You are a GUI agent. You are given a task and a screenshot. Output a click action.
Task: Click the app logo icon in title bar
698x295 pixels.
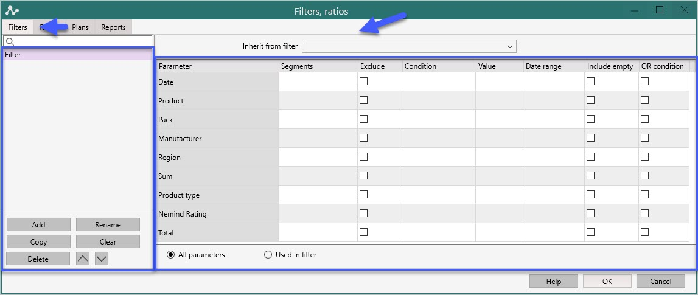[x=12, y=10]
